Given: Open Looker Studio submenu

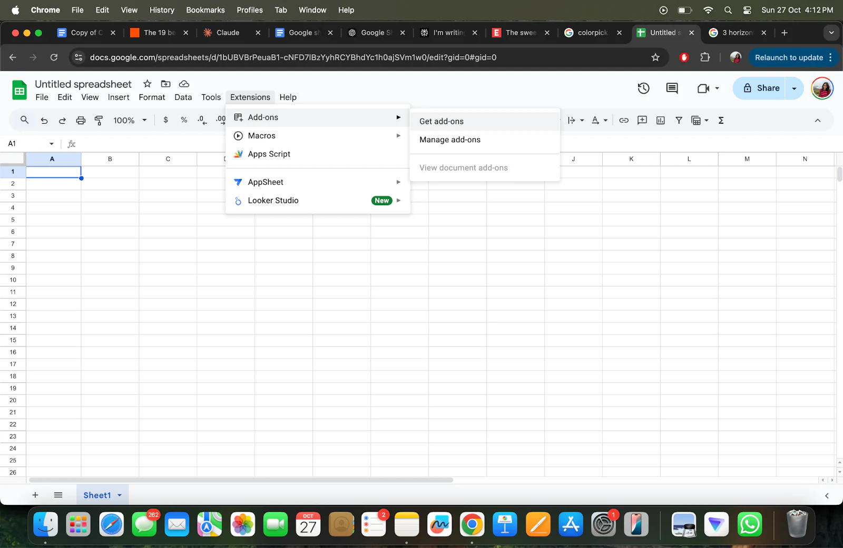Looking at the screenshot, I should tap(318, 201).
